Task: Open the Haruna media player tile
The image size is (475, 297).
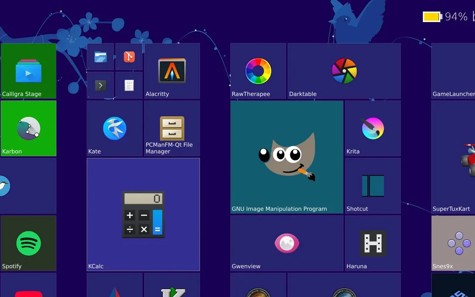Action: [x=372, y=243]
